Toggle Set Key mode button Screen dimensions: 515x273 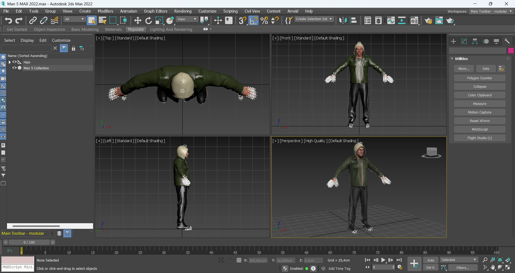[431, 268]
